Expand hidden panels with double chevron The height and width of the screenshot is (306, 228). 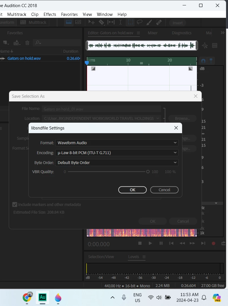click(x=223, y=33)
